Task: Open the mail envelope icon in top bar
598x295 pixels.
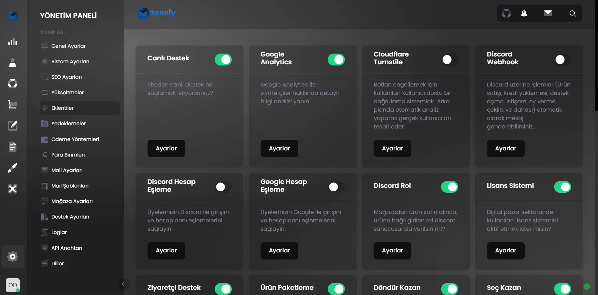Action: click(548, 13)
